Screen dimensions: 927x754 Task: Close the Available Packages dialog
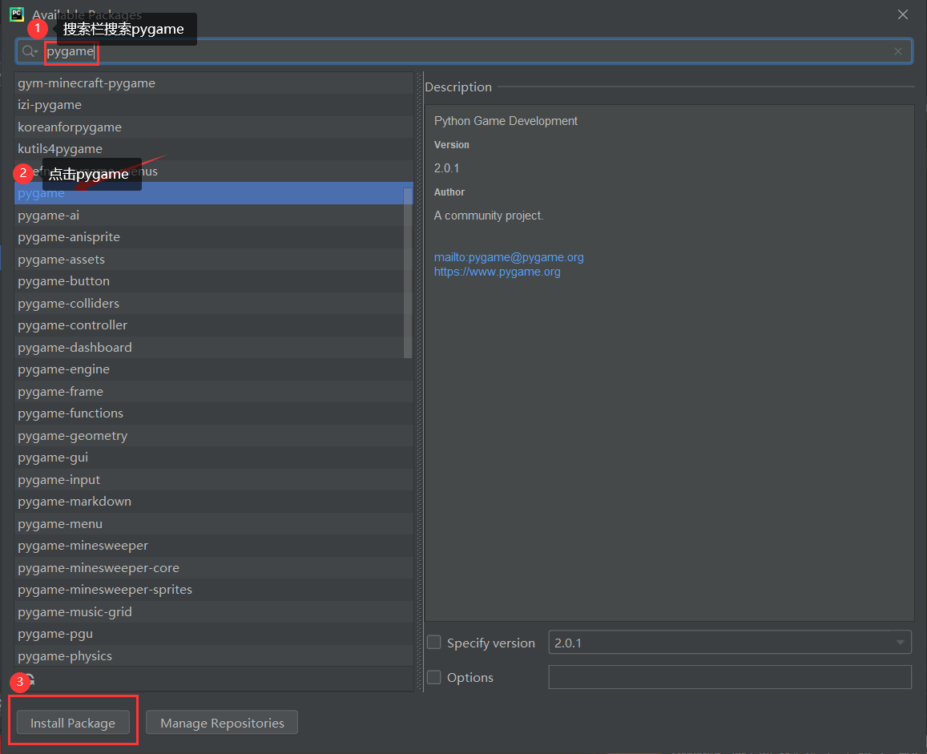coord(903,14)
